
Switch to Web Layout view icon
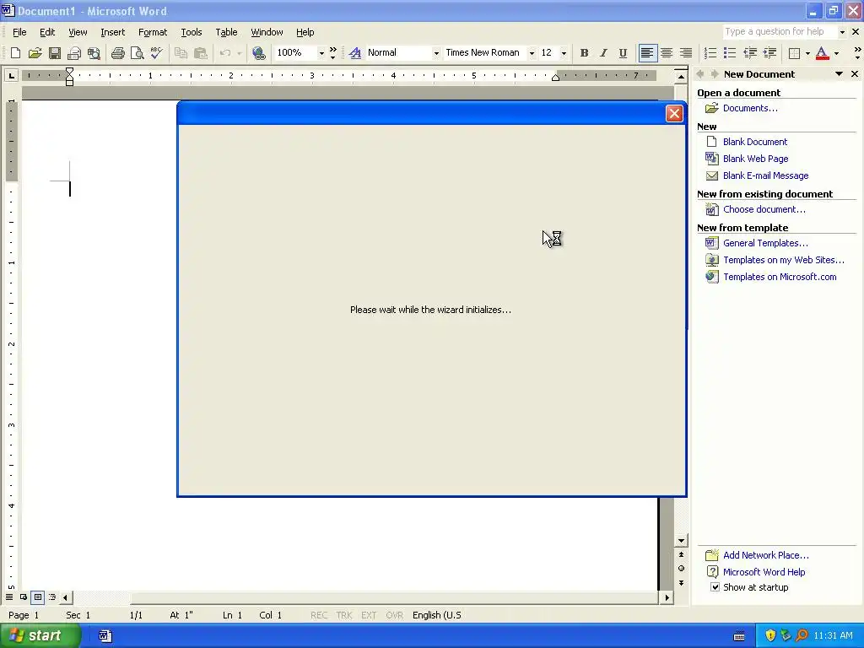pyautogui.click(x=24, y=597)
